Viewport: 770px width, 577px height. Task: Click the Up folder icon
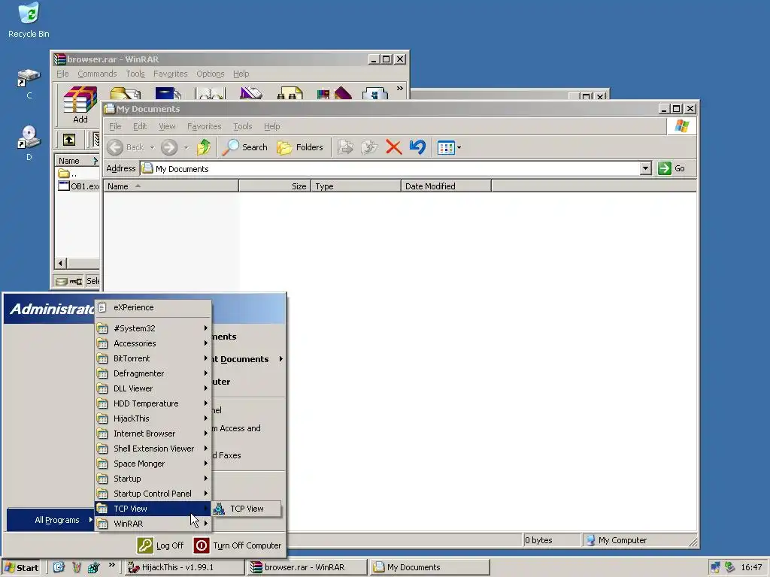point(204,147)
